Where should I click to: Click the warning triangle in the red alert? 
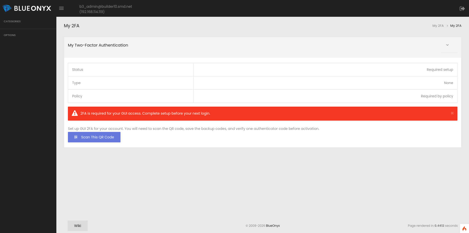75,113
